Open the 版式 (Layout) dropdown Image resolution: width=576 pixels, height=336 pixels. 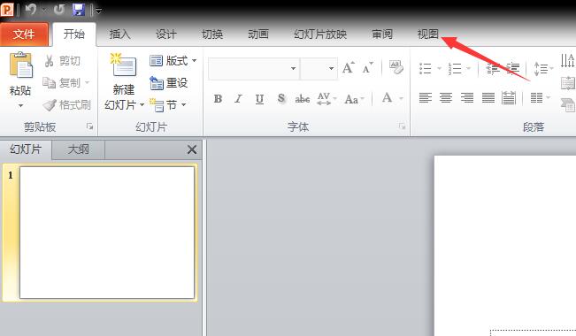pyautogui.click(x=173, y=61)
